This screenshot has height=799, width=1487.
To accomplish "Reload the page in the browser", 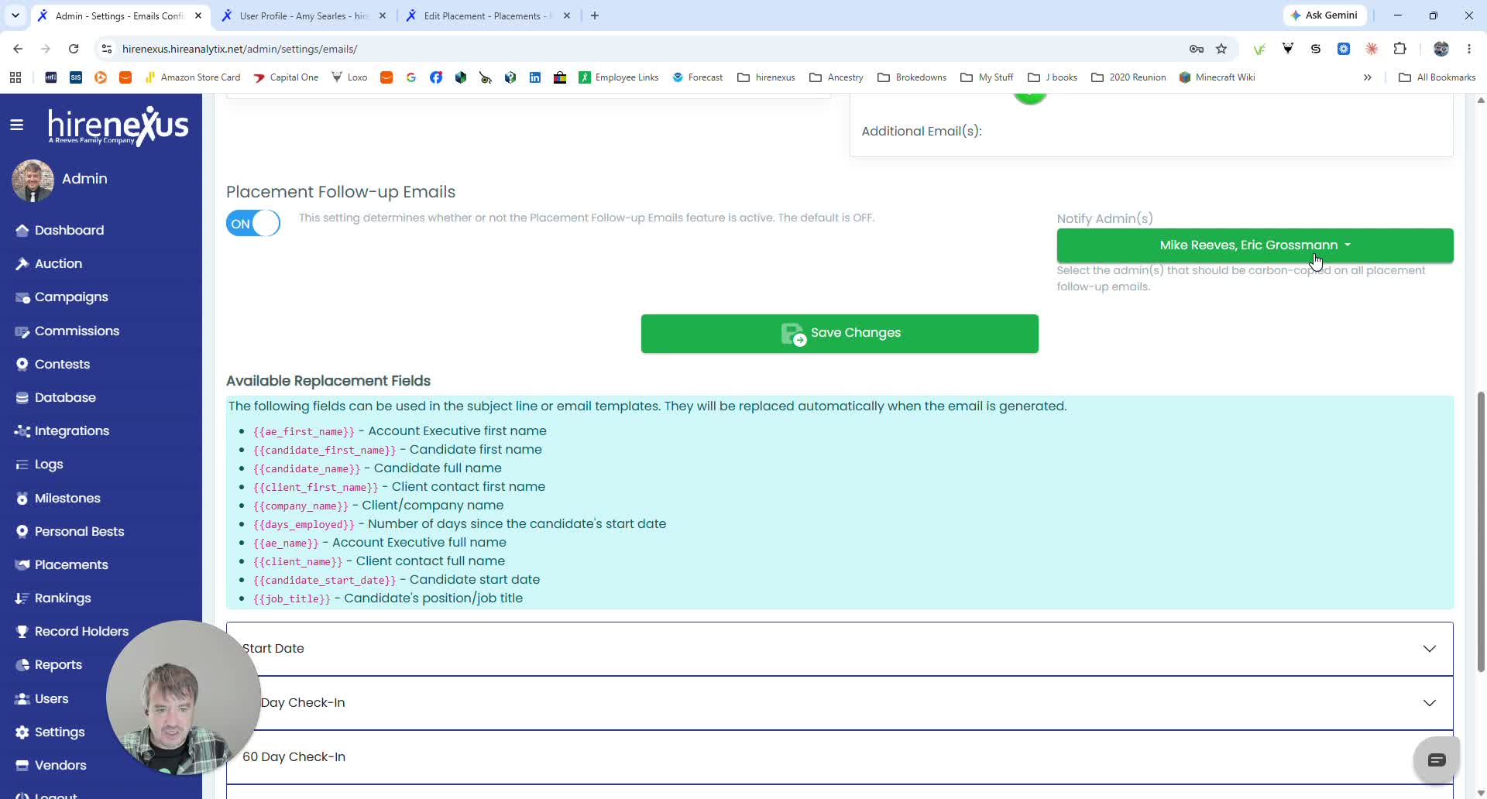I will [x=74, y=49].
